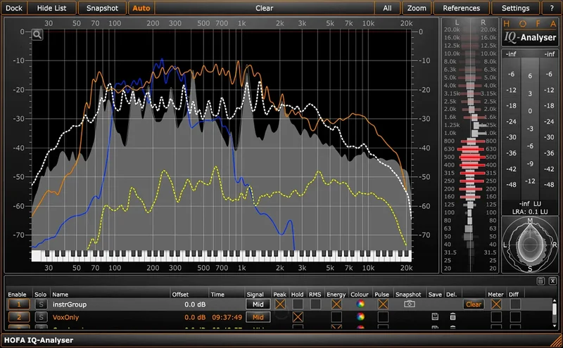Click the piano keyboard under the spectrum
This screenshot has width=563, height=348.
(222, 256)
